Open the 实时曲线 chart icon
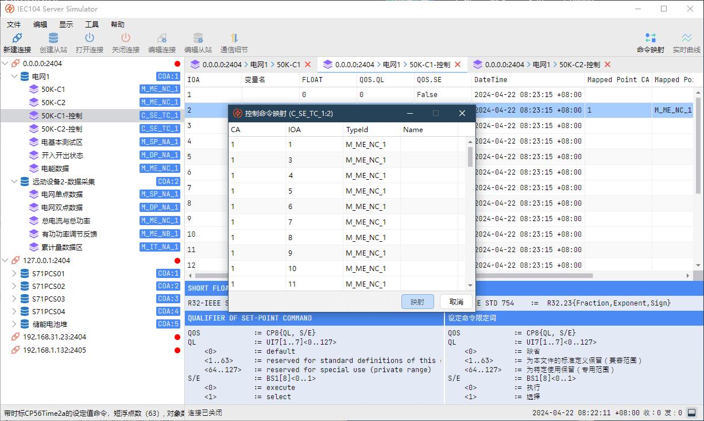This screenshot has width=704, height=421. coord(687,38)
